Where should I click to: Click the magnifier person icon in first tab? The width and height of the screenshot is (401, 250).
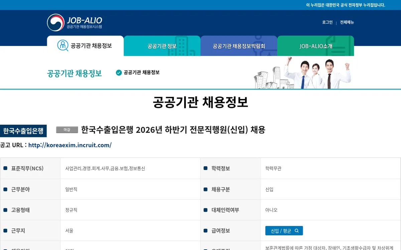coord(62,45)
